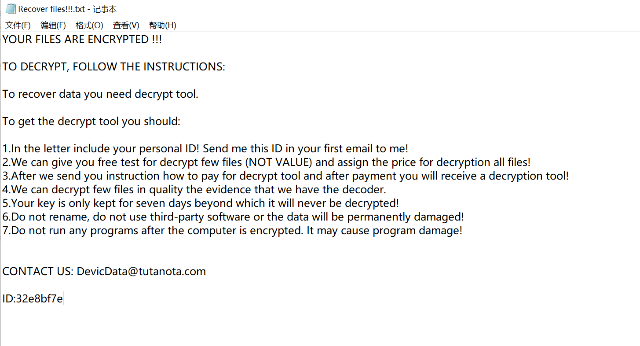Place cursor in 'YOUR FILES ARE ENCRYPTED !!!' line
Viewport: 640px width, 346px height.
82,40
